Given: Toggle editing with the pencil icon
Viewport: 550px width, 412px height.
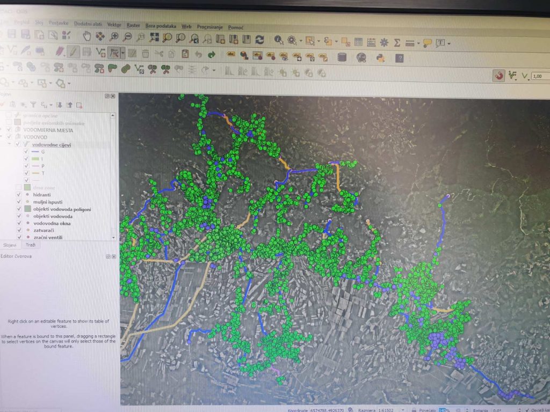Looking at the screenshot, I should (73, 51).
